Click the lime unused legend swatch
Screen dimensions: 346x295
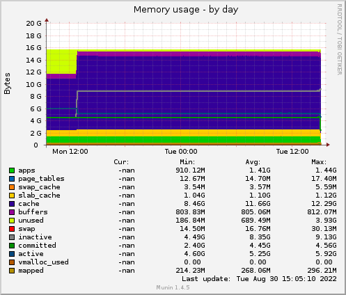[12, 221]
